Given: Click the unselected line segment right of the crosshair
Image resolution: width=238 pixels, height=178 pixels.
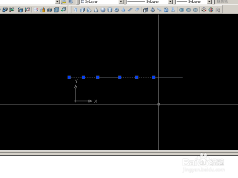Looking at the screenshot, I should pyautogui.click(x=171, y=77).
